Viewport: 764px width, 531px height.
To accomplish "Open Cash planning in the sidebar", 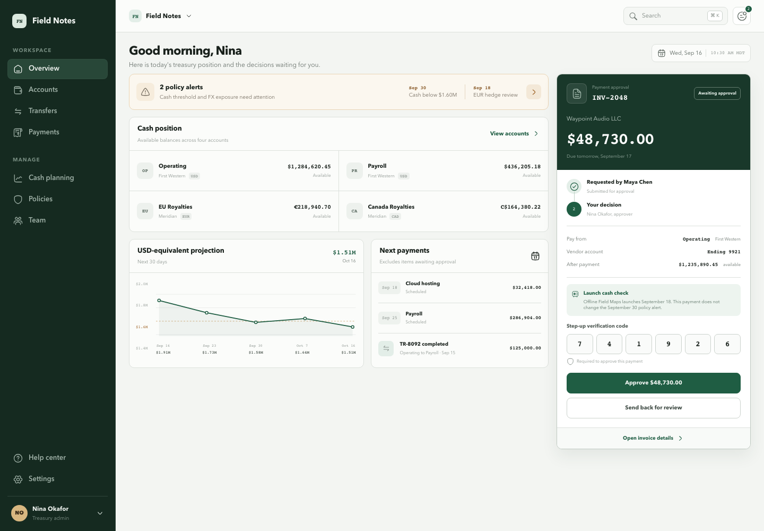I will coord(57,178).
